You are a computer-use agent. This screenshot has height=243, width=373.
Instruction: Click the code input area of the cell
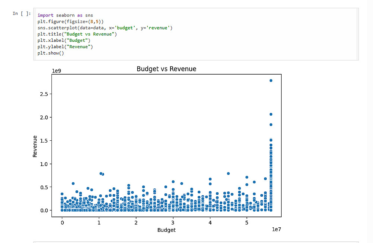(x=196, y=34)
